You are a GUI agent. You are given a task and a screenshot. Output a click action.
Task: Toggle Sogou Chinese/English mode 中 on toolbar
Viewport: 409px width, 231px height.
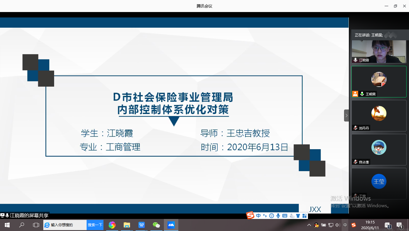click(258, 216)
